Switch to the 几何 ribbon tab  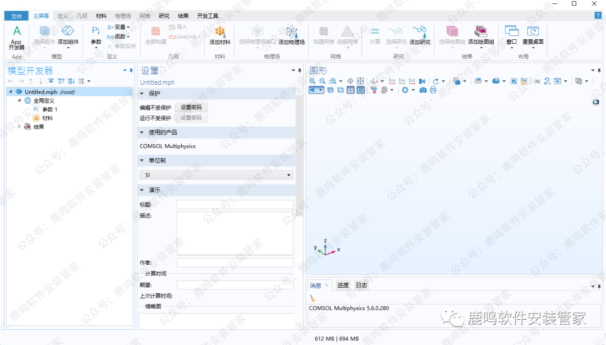click(x=81, y=16)
